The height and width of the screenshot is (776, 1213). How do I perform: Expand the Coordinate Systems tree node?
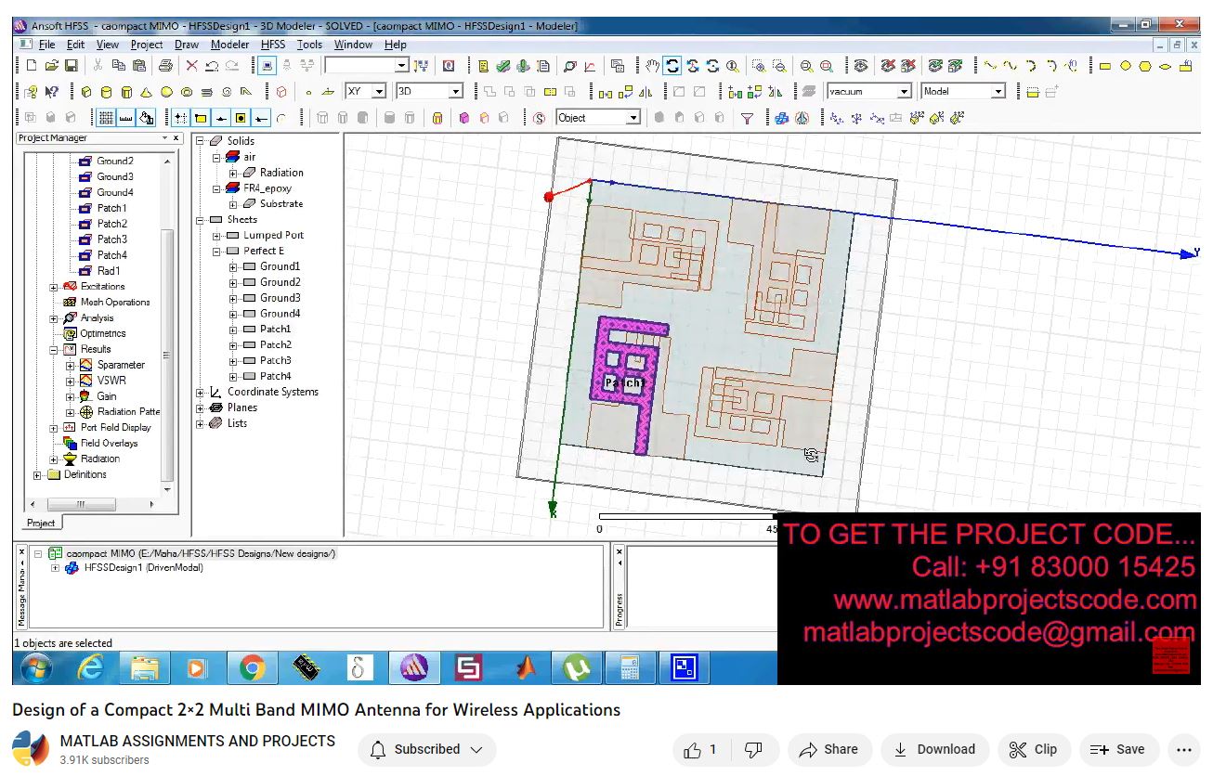click(x=201, y=393)
